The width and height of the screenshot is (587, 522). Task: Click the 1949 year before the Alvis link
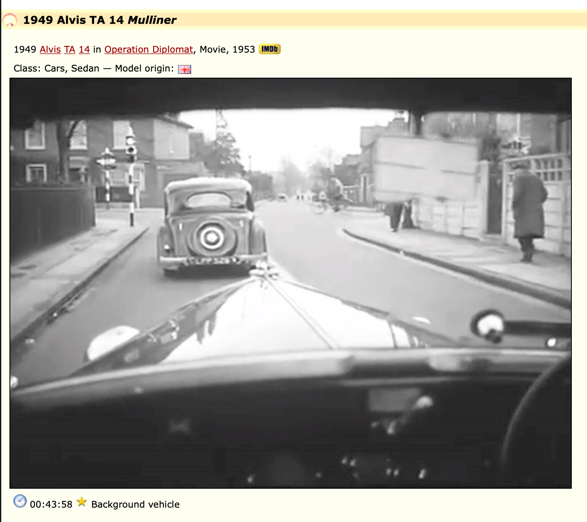click(25, 50)
